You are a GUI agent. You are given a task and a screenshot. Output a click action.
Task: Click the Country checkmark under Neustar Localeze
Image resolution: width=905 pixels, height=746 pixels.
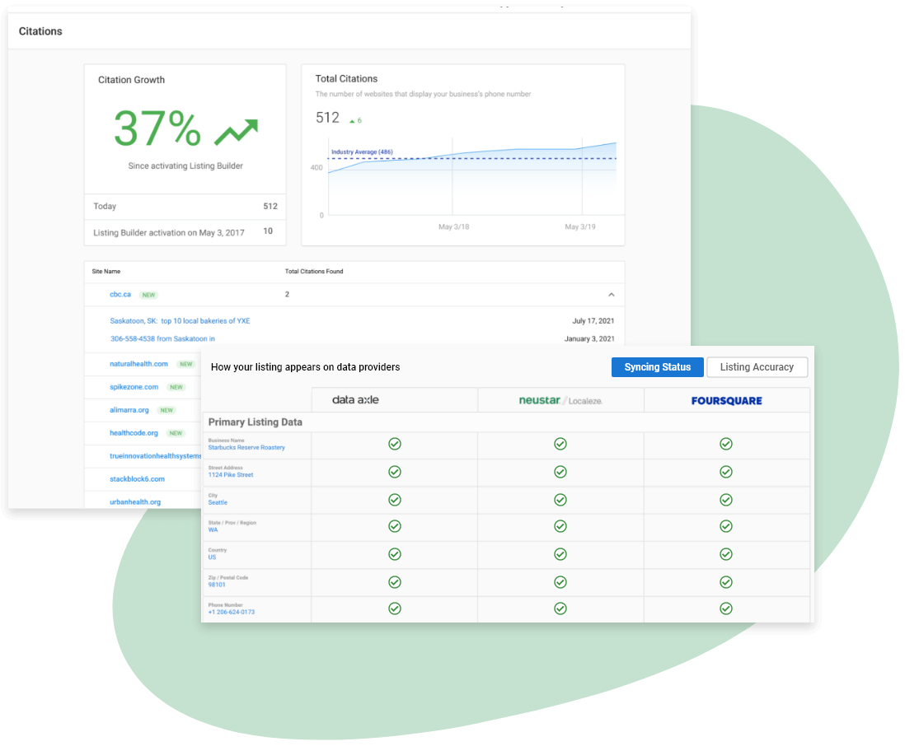[x=560, y=554]
